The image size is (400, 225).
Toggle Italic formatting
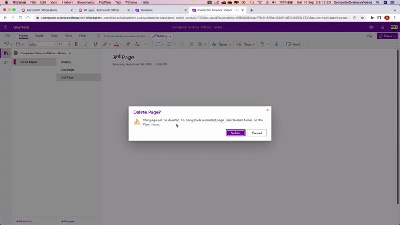coord(86,44)
